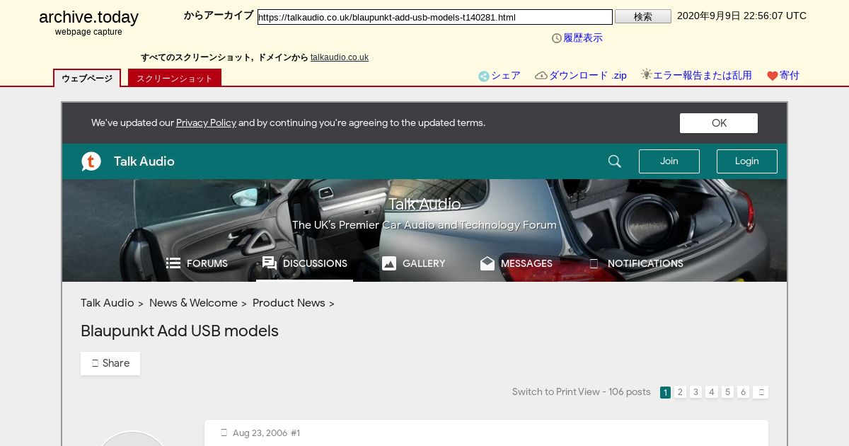This screenshot has height=446, width=849.
Task: Go to page 6 of the thread
Action: 743,392
